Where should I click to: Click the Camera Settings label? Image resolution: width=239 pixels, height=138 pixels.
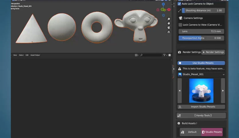click(x=193, y=18)
